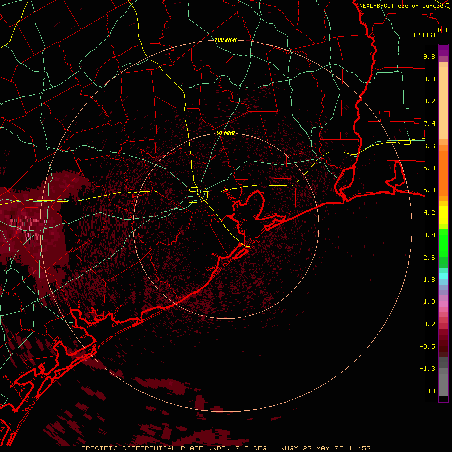Image resolution: width=452 pixels, height=452 pixels.
Task: Click the -1.3 legend value
Action: tap(427, 369)
